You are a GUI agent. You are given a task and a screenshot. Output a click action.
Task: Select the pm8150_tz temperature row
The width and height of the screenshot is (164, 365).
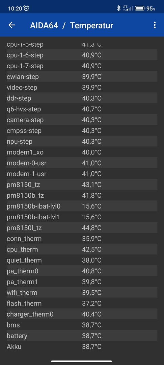[x=82, y=185]
